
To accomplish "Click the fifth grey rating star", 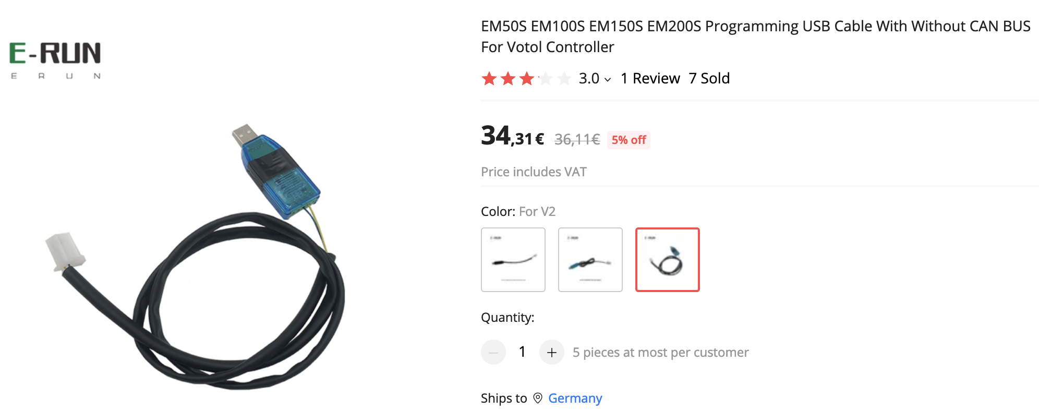I will point(564,79).
